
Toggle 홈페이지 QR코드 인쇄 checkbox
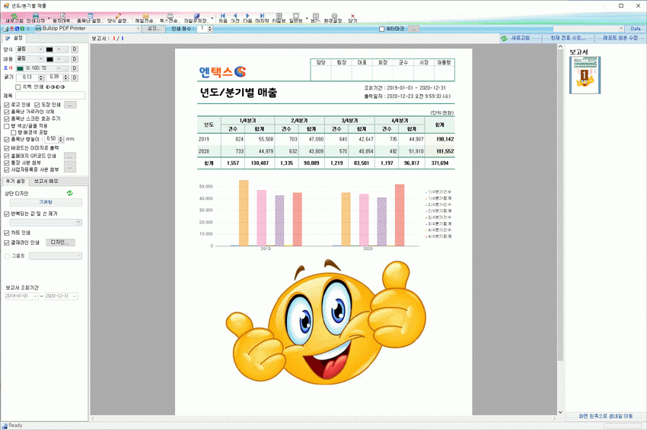pos(7,156)
